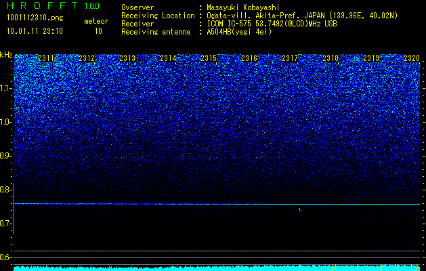Click the 1.1 kHz axis label

5,88
